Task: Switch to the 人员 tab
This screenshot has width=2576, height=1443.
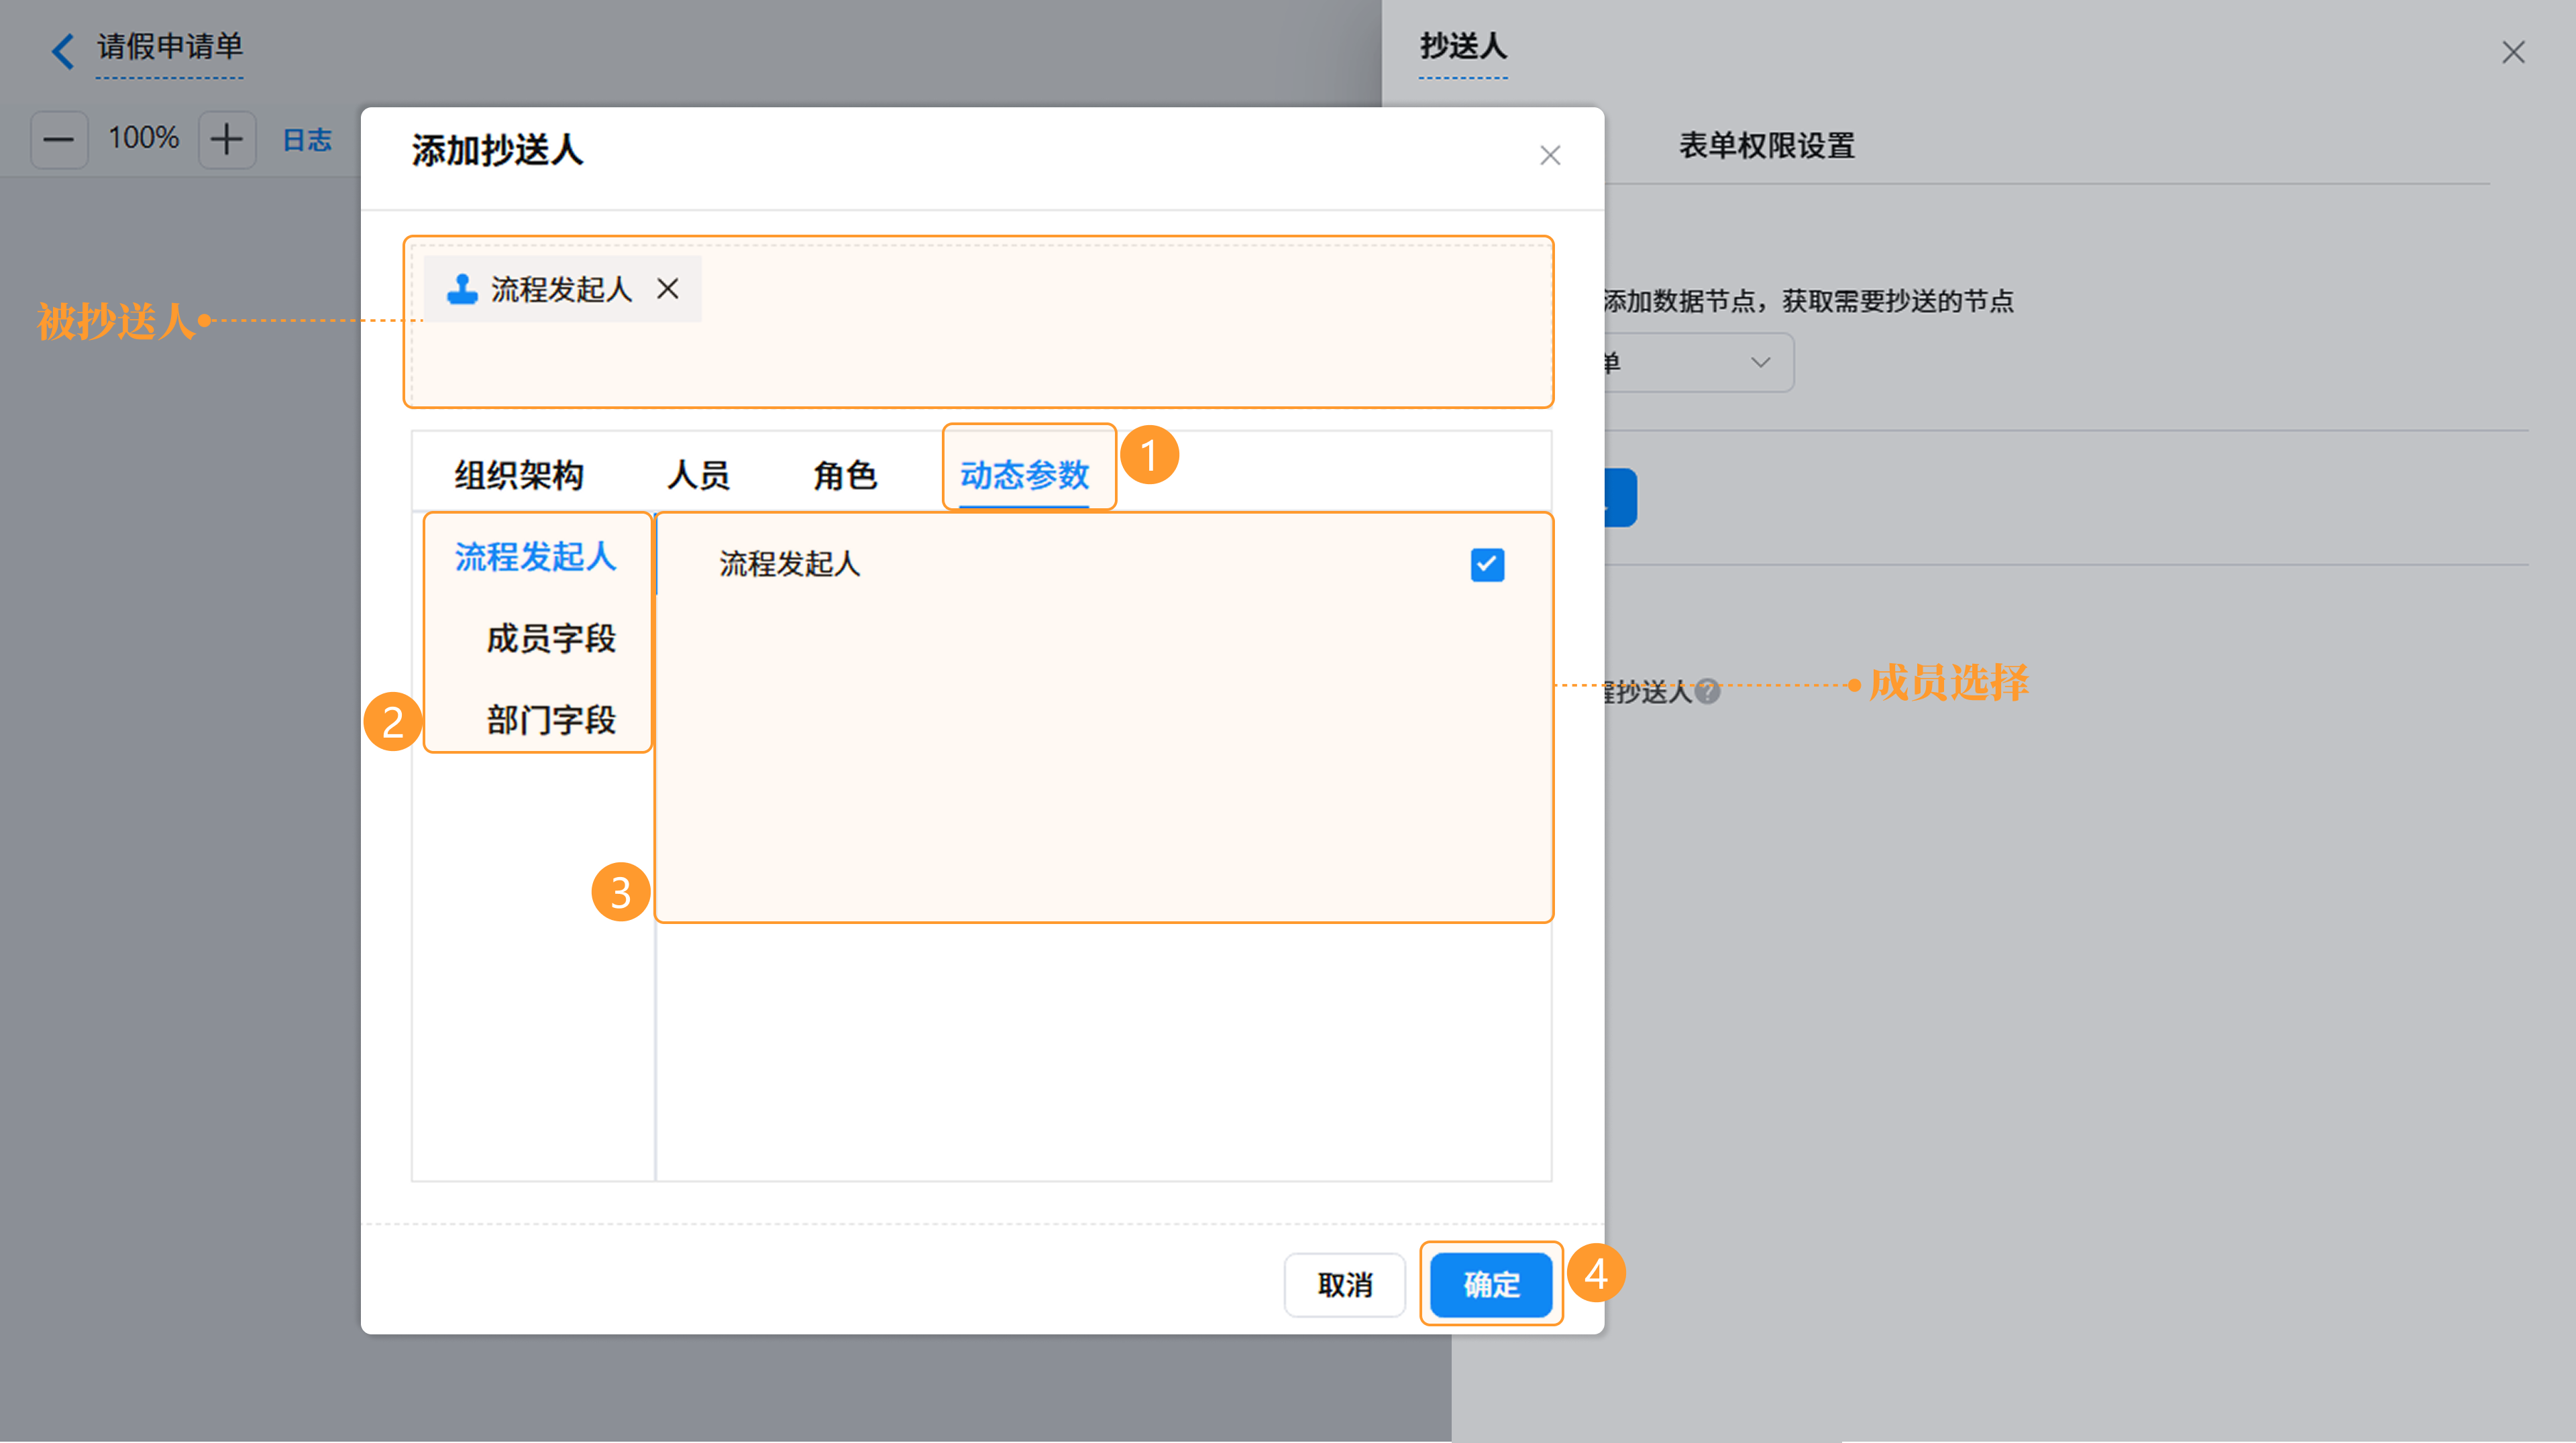Action: 698,475
